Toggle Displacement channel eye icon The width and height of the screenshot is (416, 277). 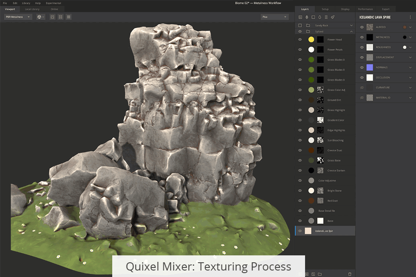[x=362, y=57]
